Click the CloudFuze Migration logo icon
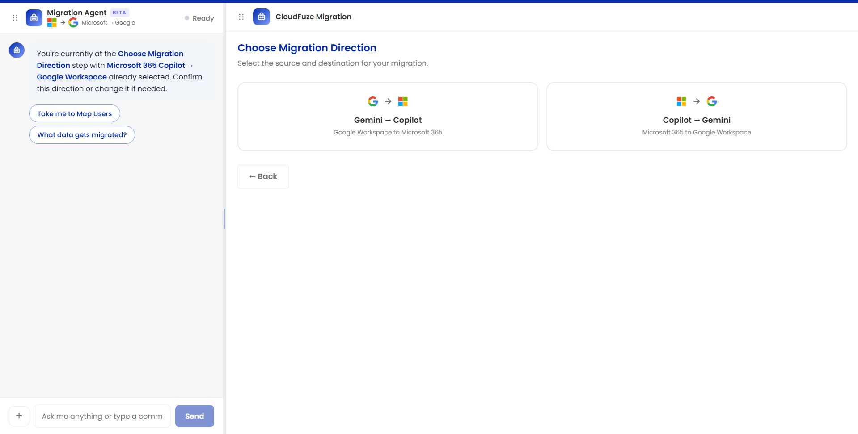 (262, 17)
